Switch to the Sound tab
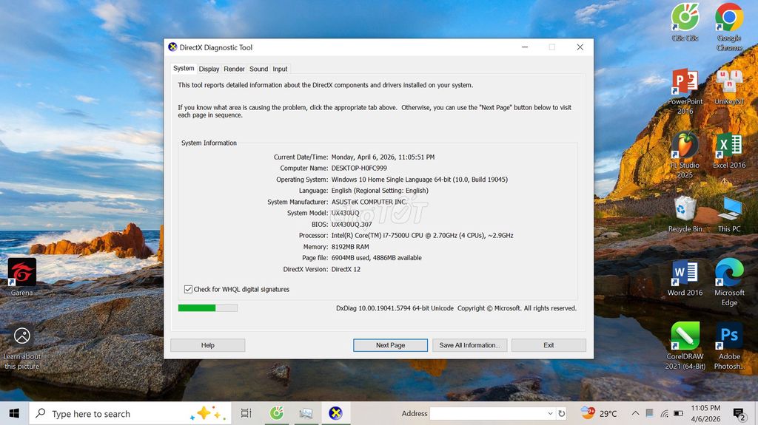Screen dimensions: 758x425 [x=258, y=69]
